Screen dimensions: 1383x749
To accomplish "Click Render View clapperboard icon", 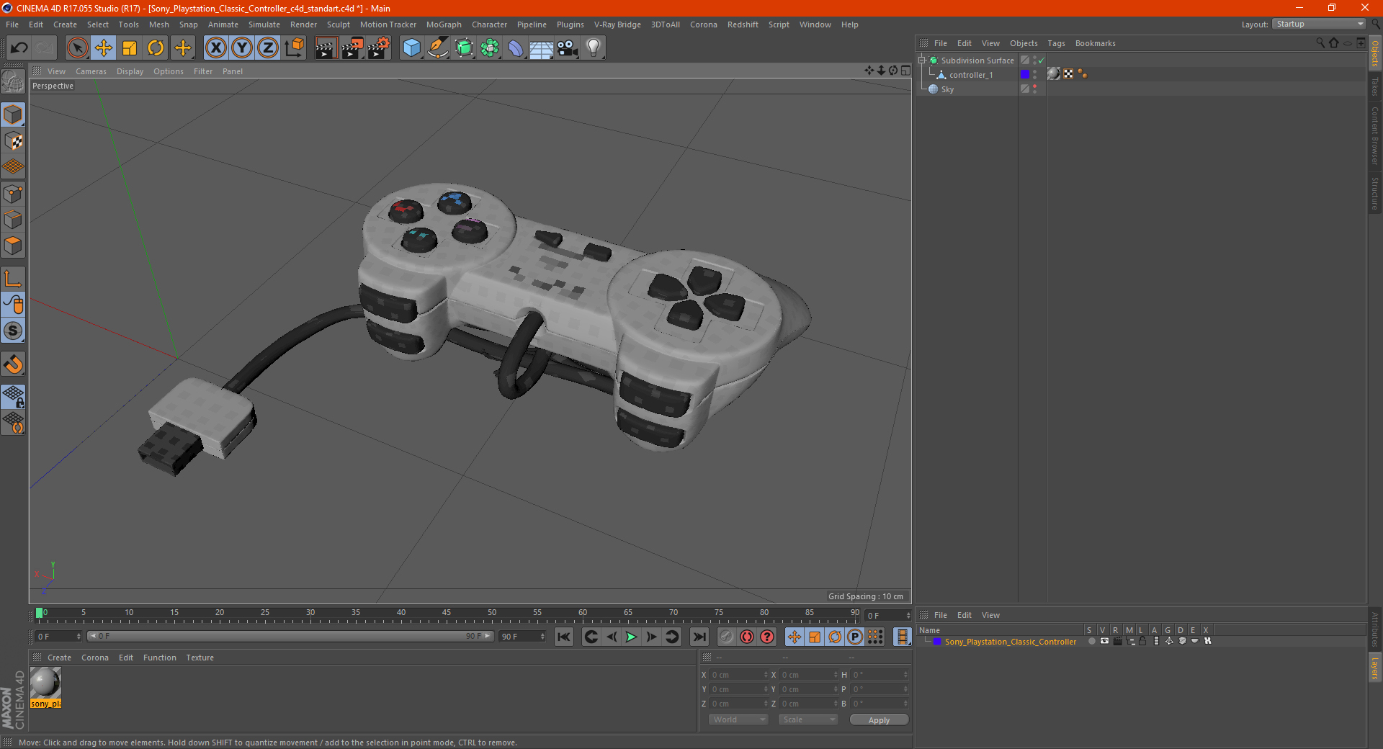I will click(x=326, y=48).
